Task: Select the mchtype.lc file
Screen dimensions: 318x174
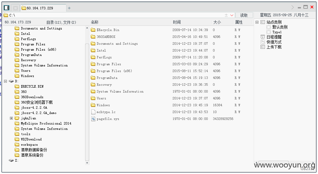Action: tap(106, 112)
